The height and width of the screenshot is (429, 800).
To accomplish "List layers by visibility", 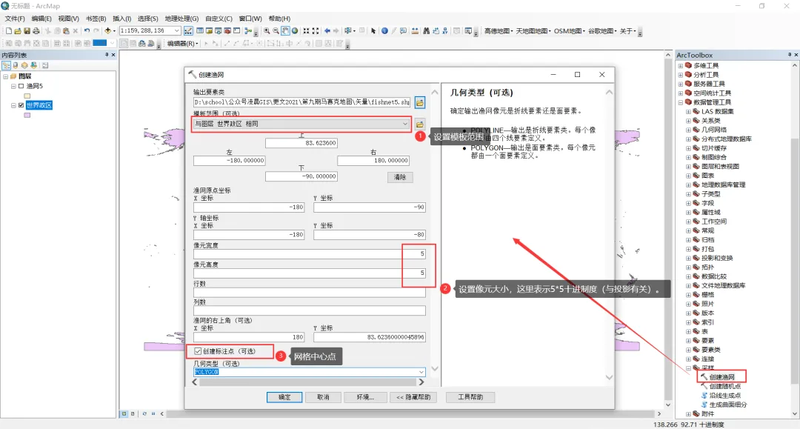I will tap(24, 65).
